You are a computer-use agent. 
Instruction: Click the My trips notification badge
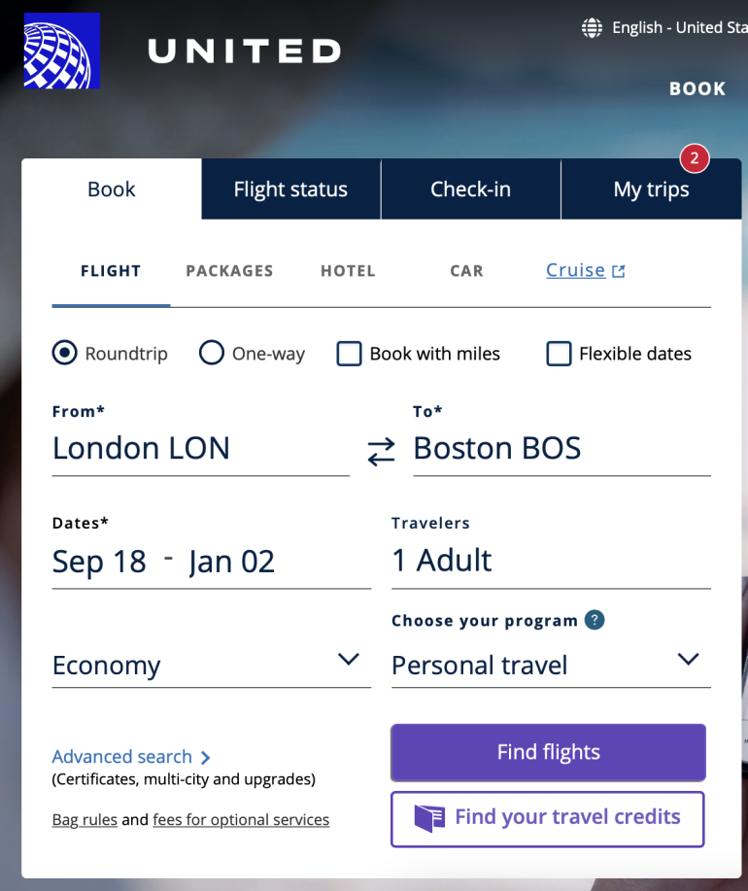pos(695,157)
